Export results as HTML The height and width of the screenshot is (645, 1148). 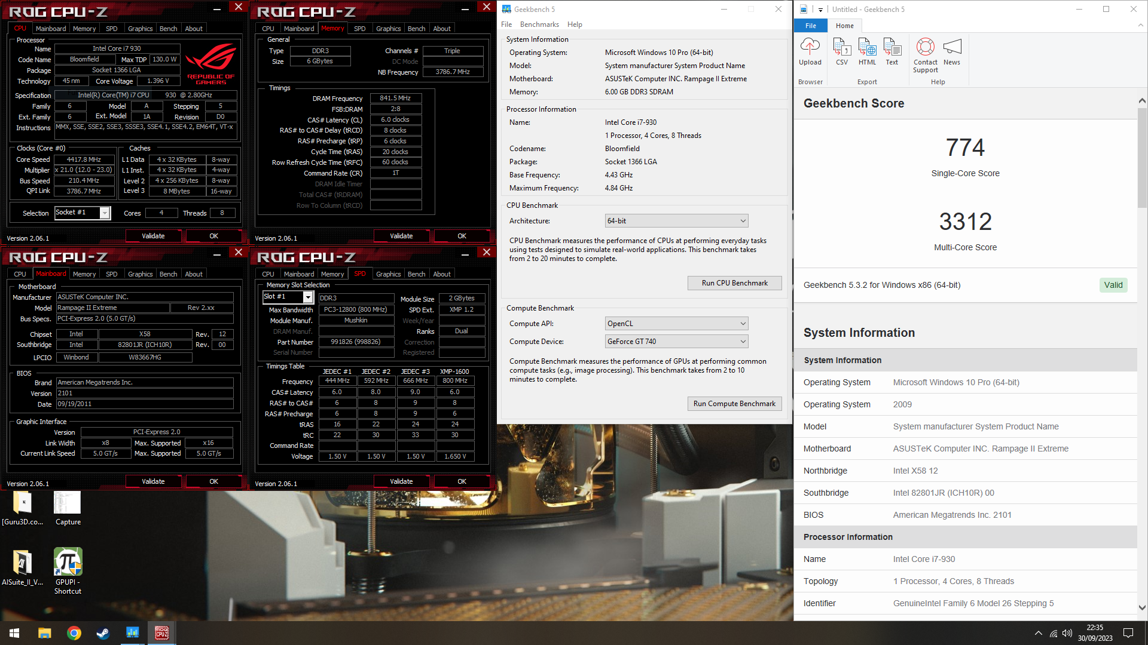coord(867,51)
